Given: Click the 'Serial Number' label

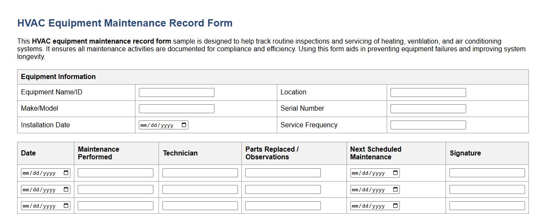Looking at the screenshot, I should pyautogui.click(x=302, y=108).
